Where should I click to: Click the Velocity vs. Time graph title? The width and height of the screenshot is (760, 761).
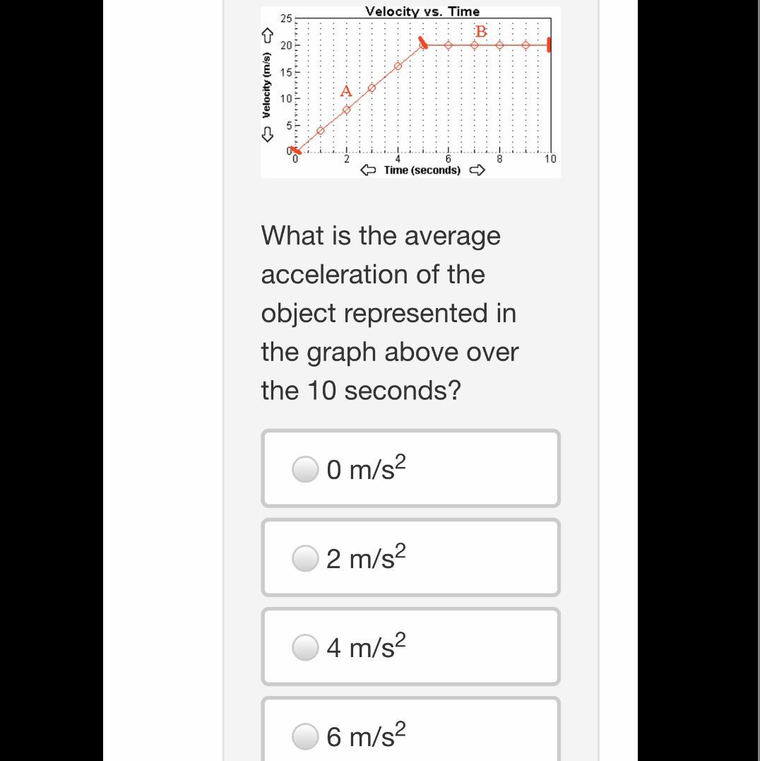point(422,11)
